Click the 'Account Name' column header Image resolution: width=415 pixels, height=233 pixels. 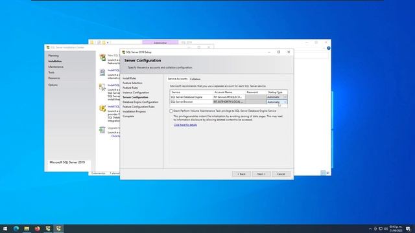pyautogui.click(x=229, y=92)
